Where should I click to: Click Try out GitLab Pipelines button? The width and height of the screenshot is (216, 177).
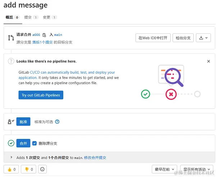click(41, 95)
